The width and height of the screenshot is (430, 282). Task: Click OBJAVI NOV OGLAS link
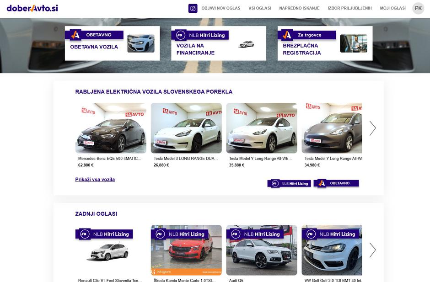pos(220,8)
